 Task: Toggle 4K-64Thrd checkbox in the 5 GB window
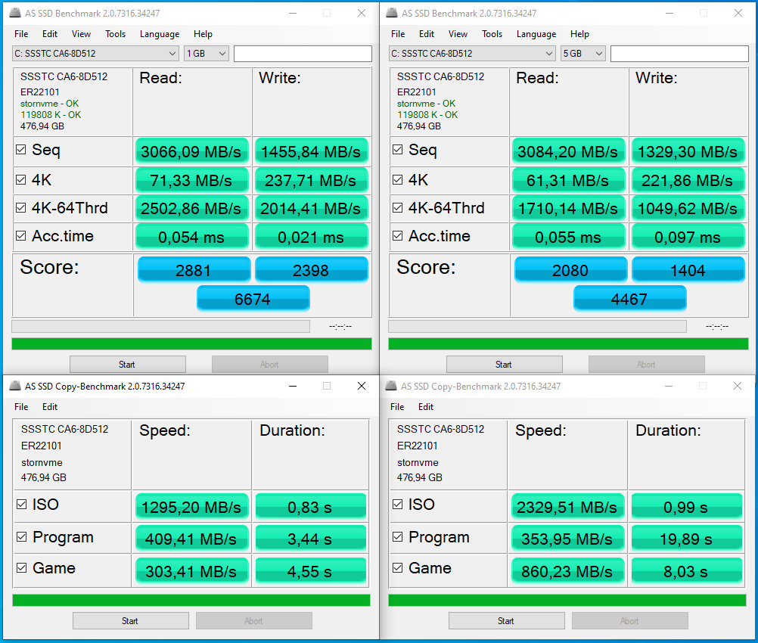397,208
